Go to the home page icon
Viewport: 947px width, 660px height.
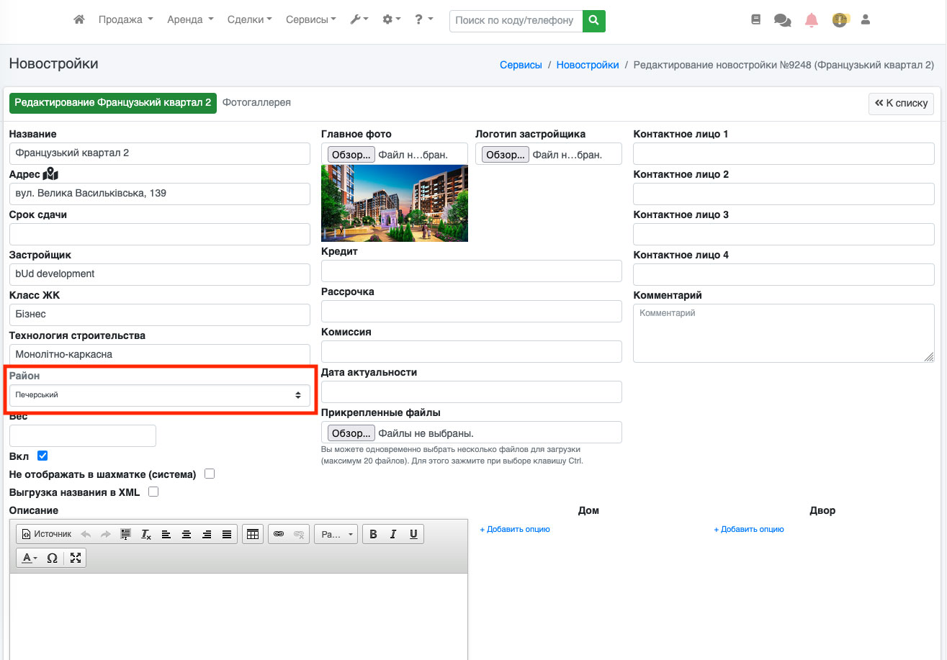click(79, 20)
